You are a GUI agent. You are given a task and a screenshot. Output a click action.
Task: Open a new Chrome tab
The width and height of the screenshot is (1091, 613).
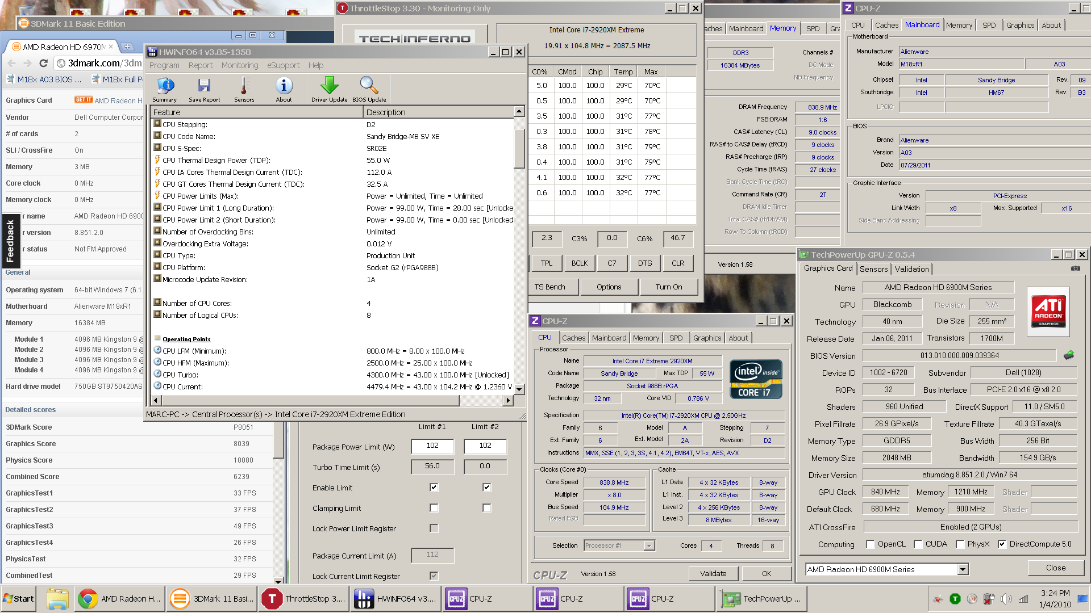click(128, 47)
